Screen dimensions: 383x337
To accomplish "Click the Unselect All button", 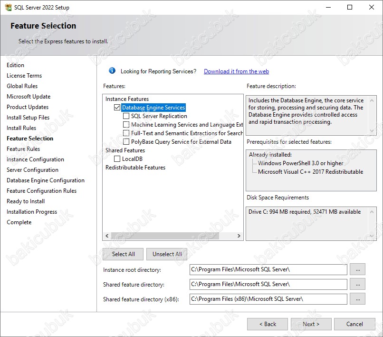I will 167,254.
